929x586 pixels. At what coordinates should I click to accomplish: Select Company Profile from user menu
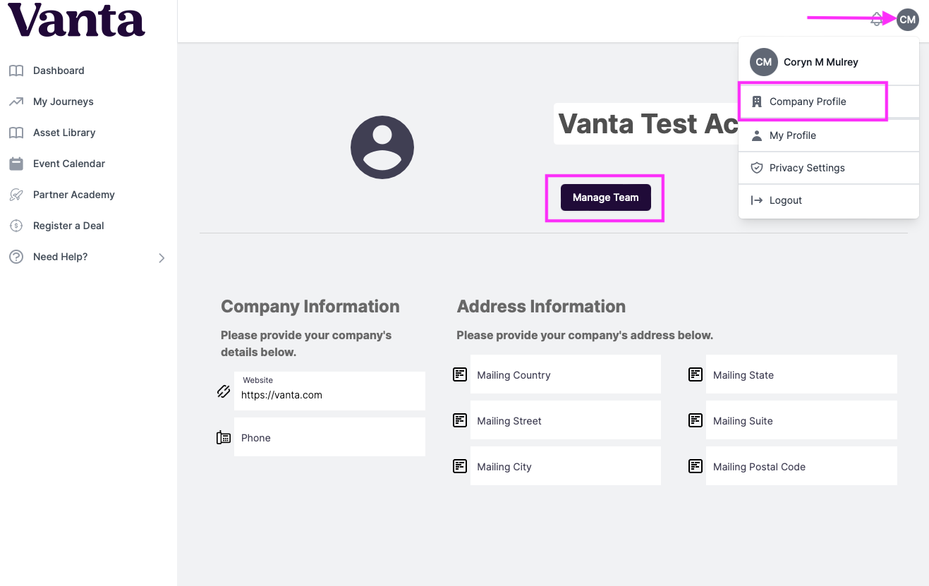[829, 102]
